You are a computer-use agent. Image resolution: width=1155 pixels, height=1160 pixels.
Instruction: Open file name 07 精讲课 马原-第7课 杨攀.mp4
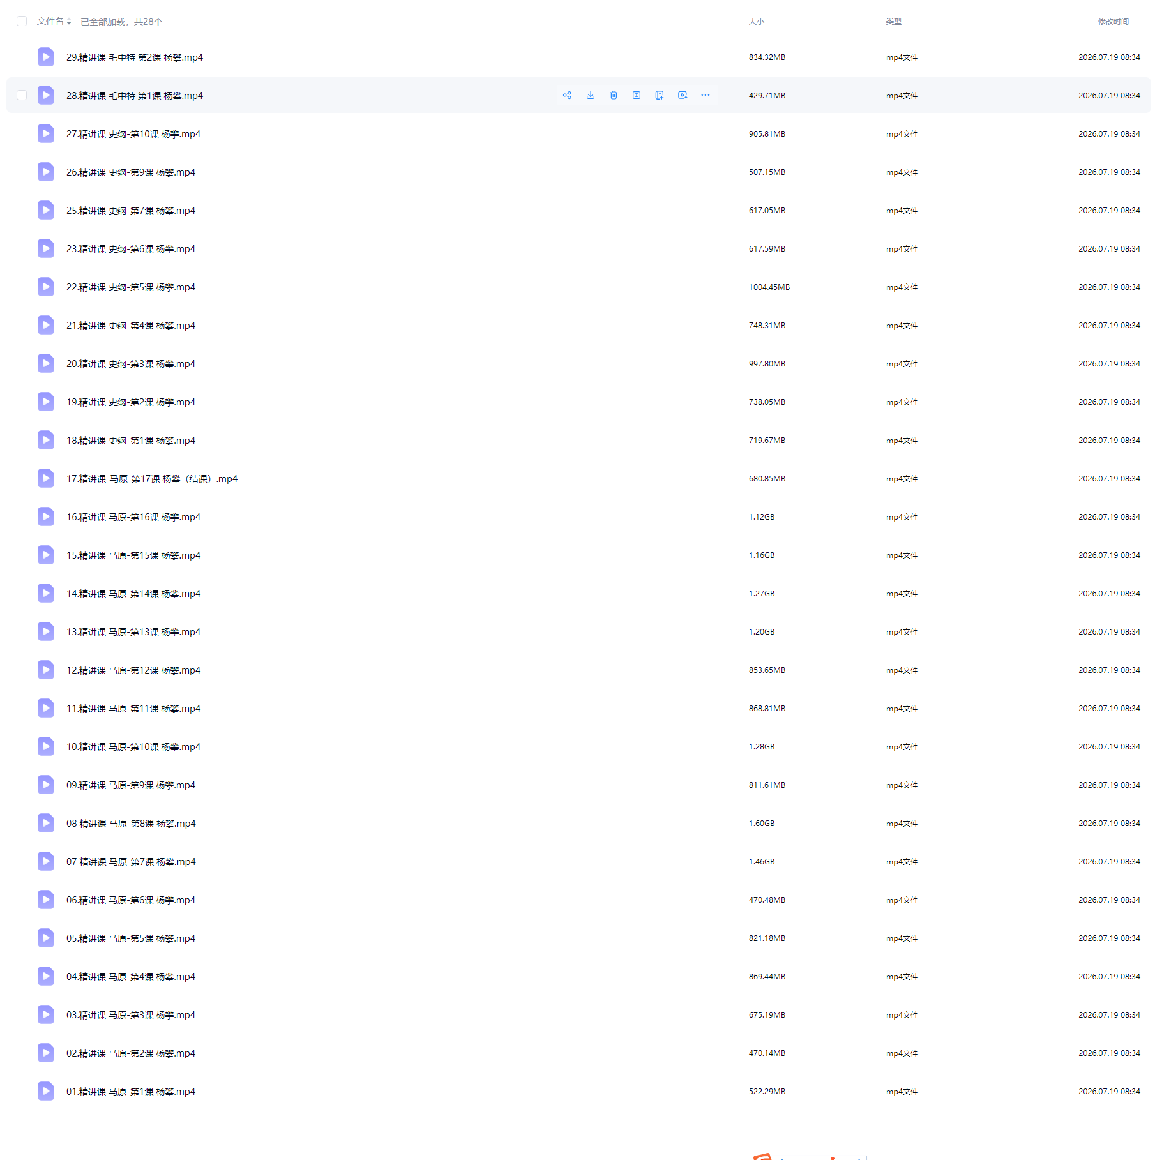(131, 862)
